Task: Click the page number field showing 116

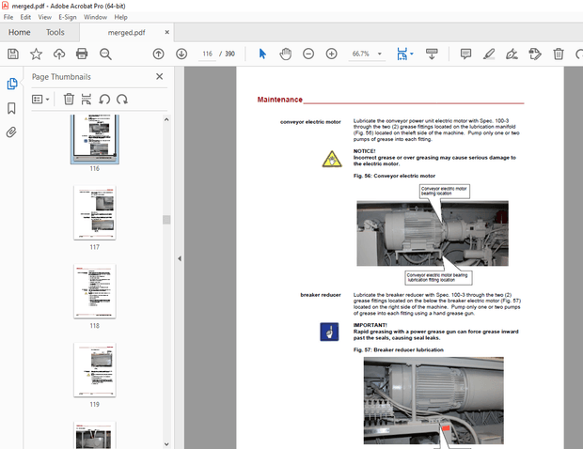Action: coord(208,54)
